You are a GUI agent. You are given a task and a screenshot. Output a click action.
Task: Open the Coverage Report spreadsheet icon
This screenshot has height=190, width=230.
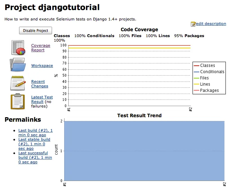coord(18,47)
